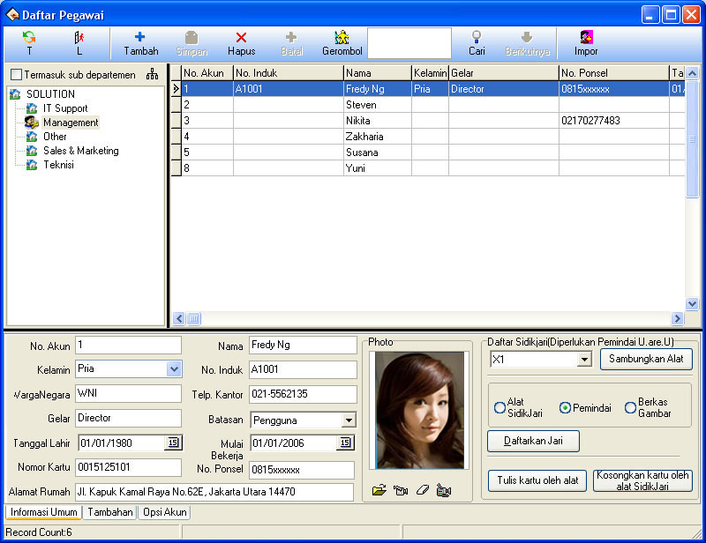The height and width of the screenshot is (543, 706).
Task: Click the Tambah (add) toolbar icon
Action: (x=140, y=38)
